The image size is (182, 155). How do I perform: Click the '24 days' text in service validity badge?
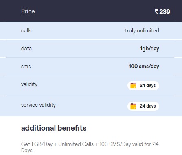tap(148, 106)
